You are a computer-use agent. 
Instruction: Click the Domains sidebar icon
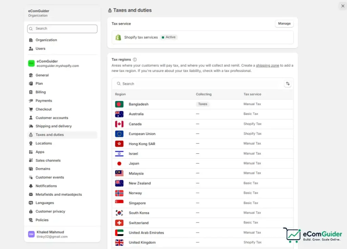(31, 169)
